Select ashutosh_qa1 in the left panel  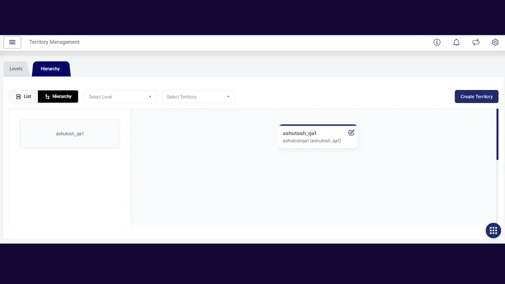[x=70, y=134]
